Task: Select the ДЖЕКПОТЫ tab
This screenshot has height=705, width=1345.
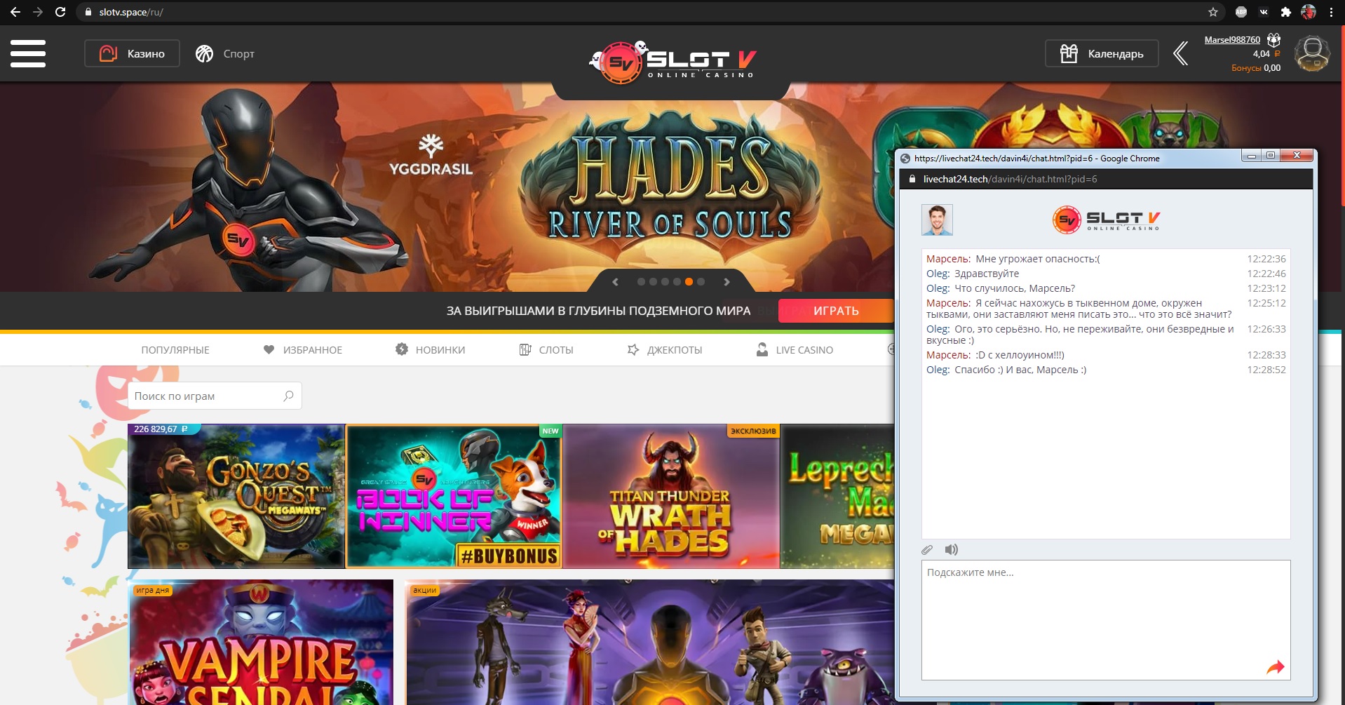Action: click(x=665, y=350)
